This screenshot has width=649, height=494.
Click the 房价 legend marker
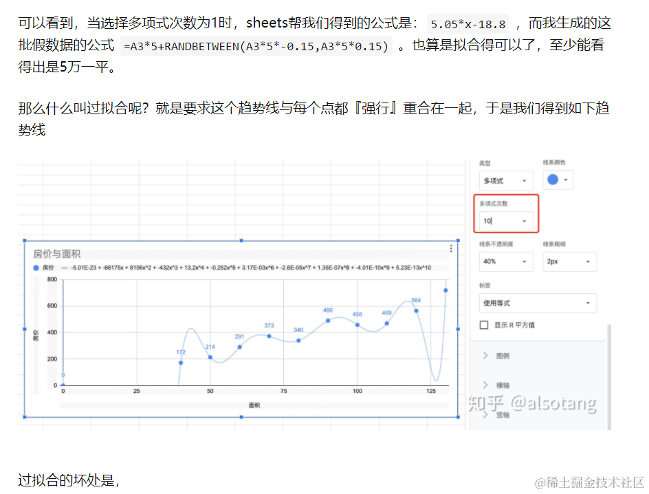click(x=36, y=268)
